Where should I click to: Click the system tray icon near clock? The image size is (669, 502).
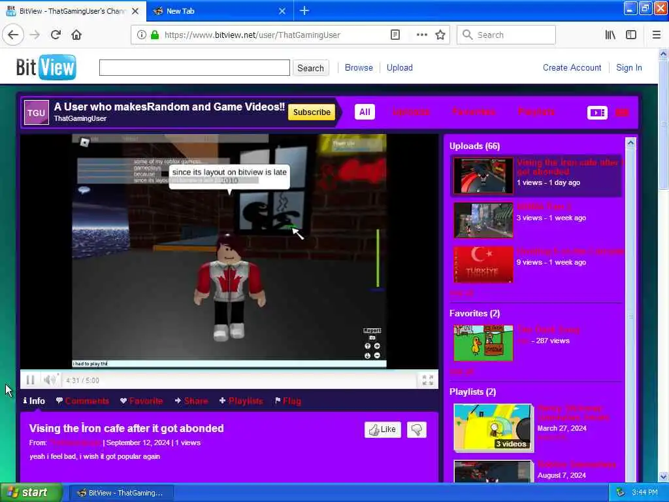coord(620,493)
